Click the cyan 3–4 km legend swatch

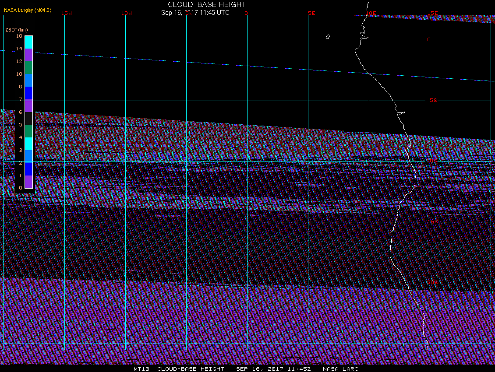[x=29, y=144]
